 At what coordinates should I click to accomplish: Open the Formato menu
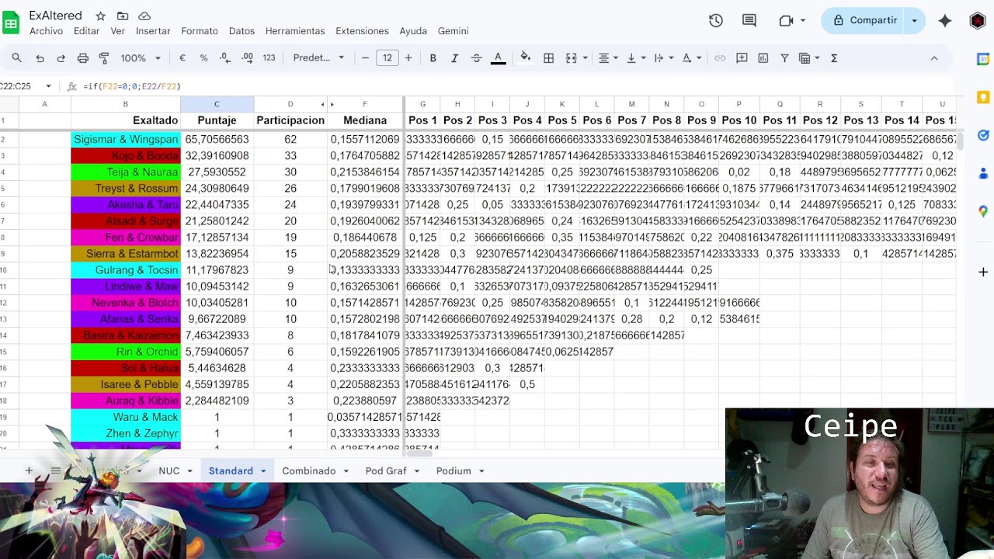(200, 31)
